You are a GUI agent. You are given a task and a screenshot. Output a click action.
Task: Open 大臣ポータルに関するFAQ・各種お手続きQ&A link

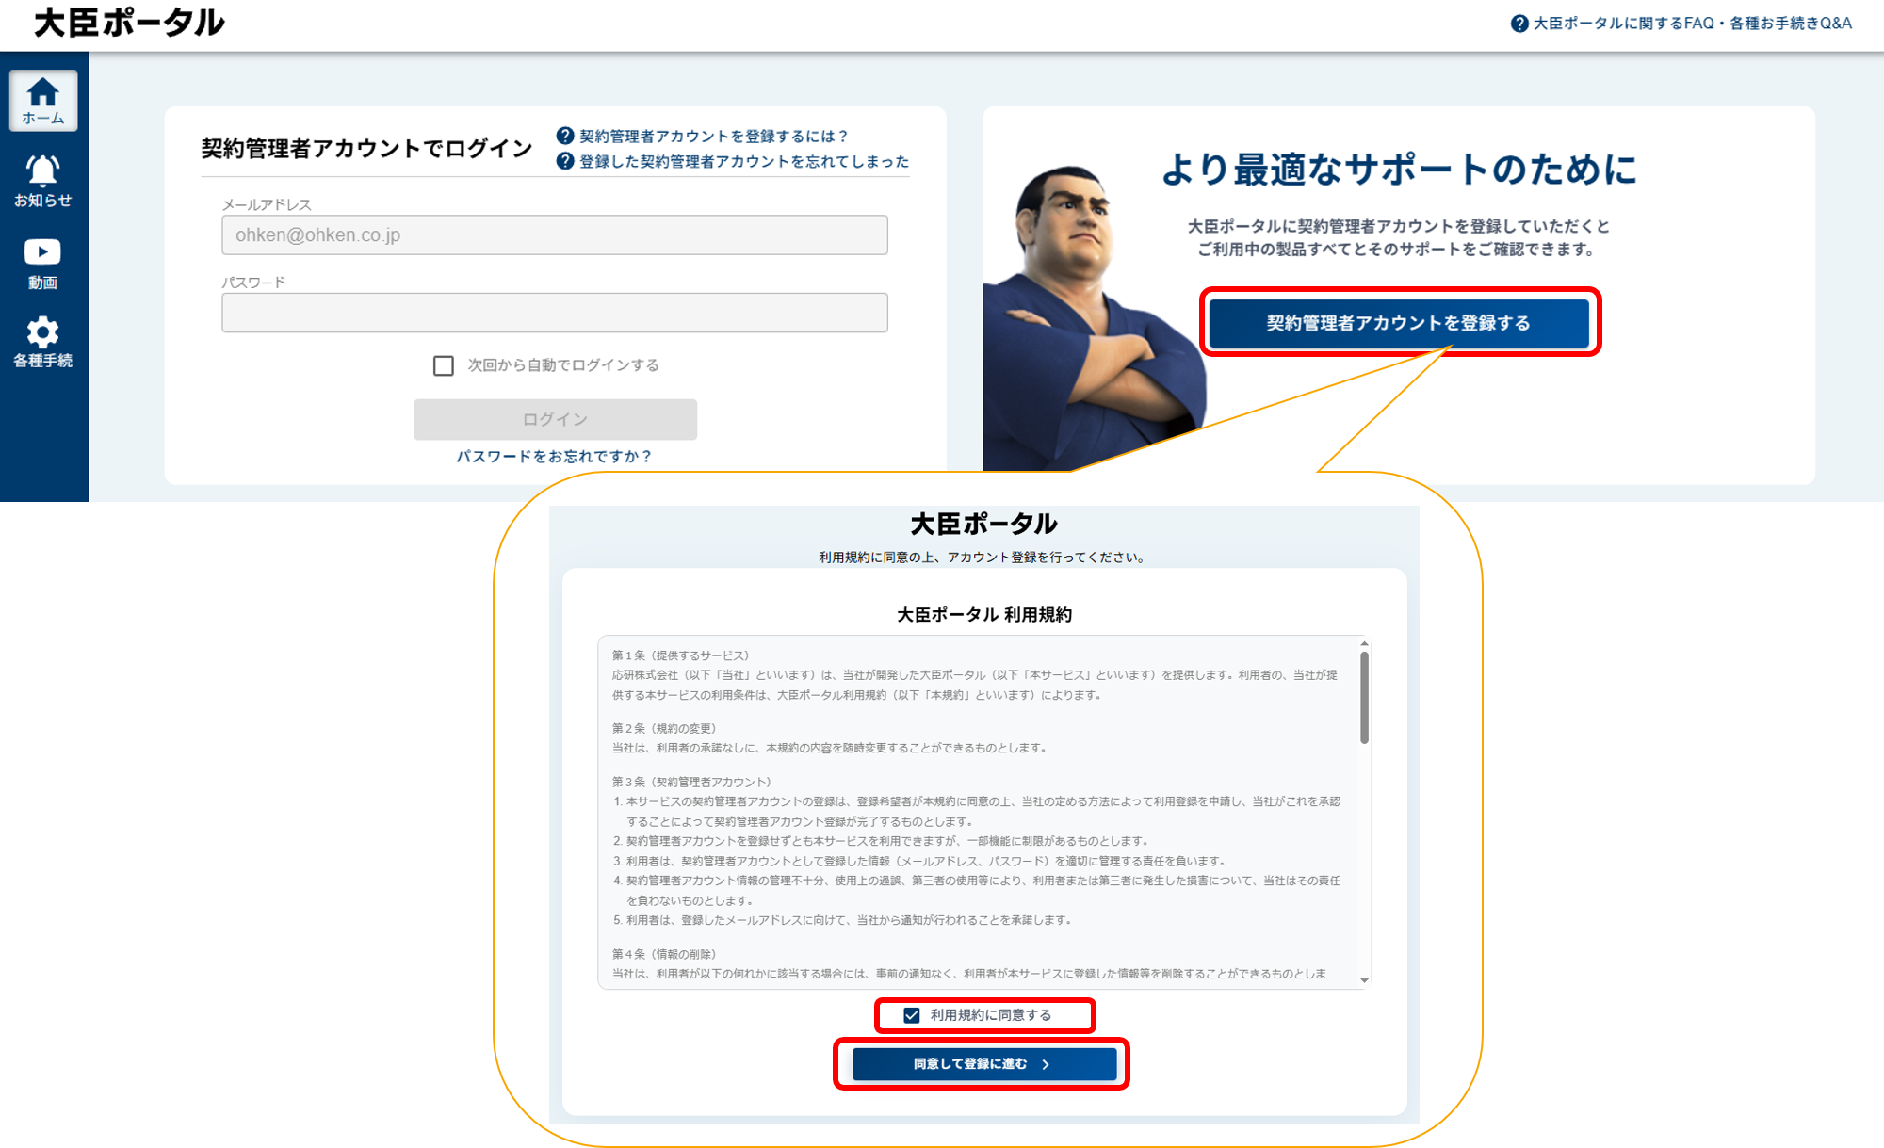[x=1692, y=24]
